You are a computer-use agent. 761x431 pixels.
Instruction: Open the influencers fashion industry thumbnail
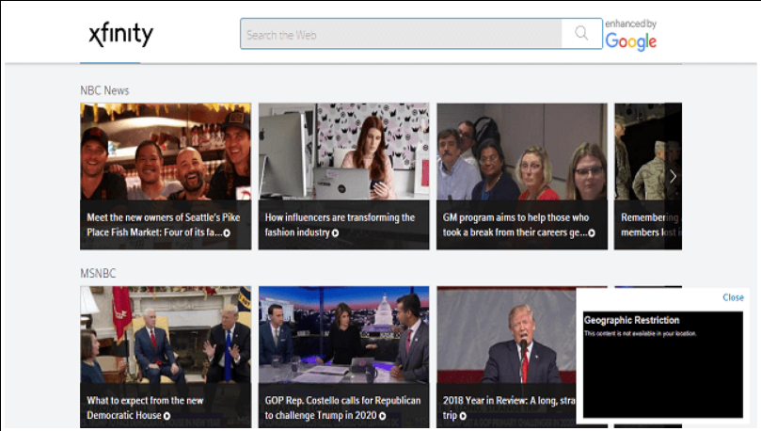(x=343, y=152)
